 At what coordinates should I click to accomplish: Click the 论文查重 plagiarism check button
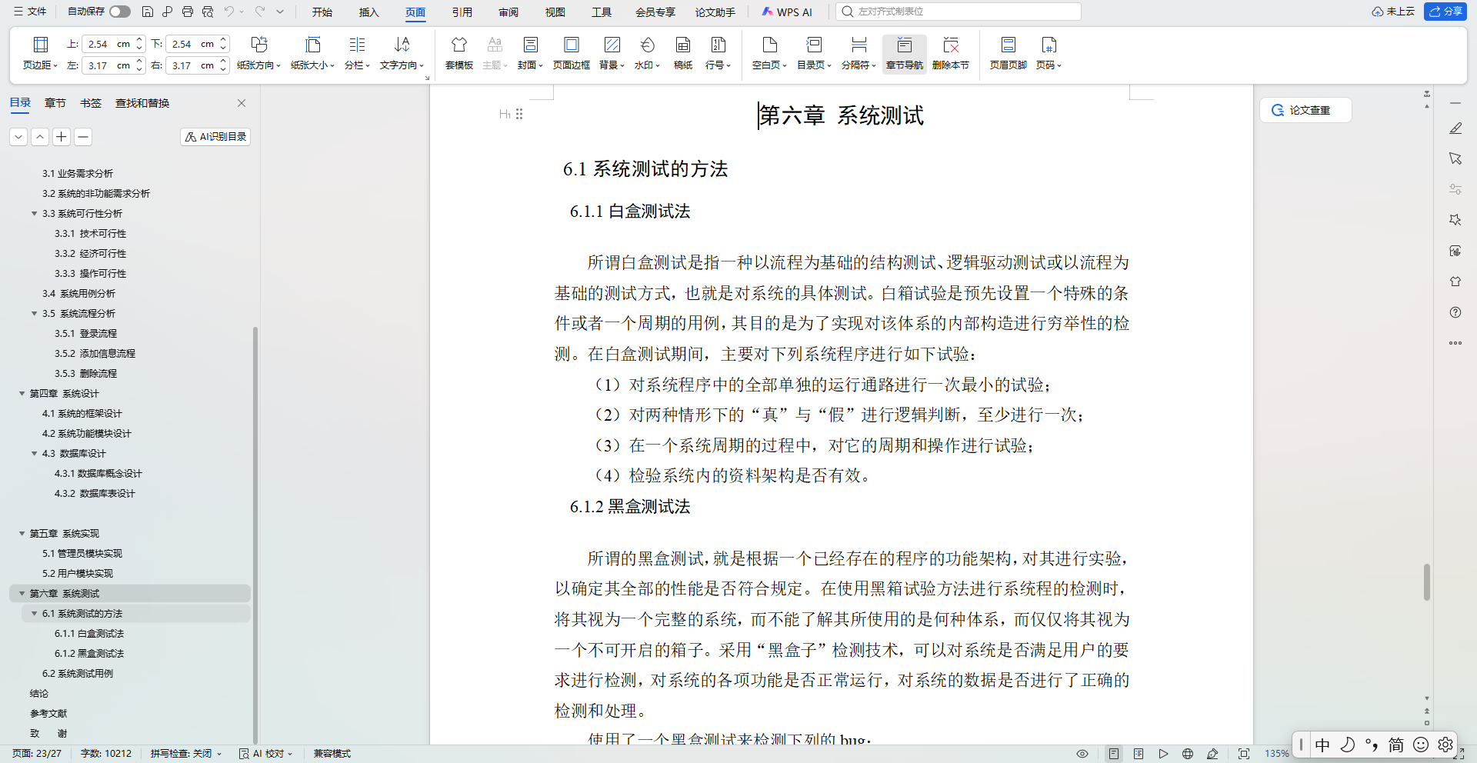point(1305,110)
